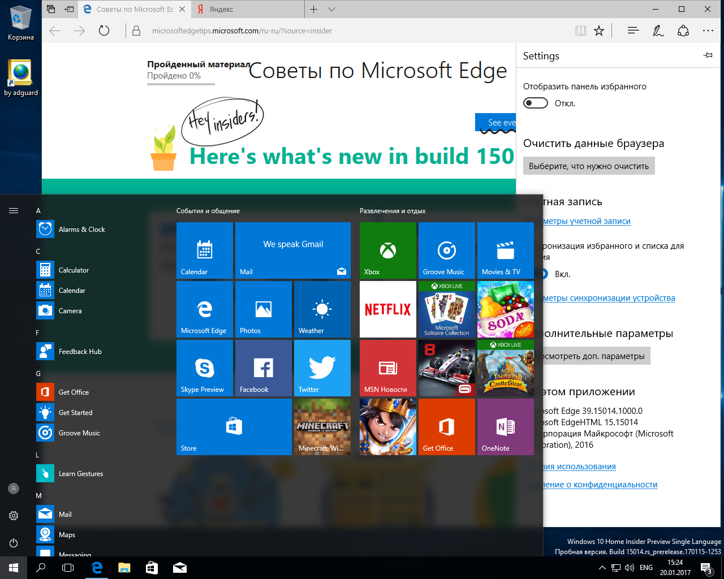The image size is (724, 579).
Task: Add this page to favorites star
Action: click(599, 31)
